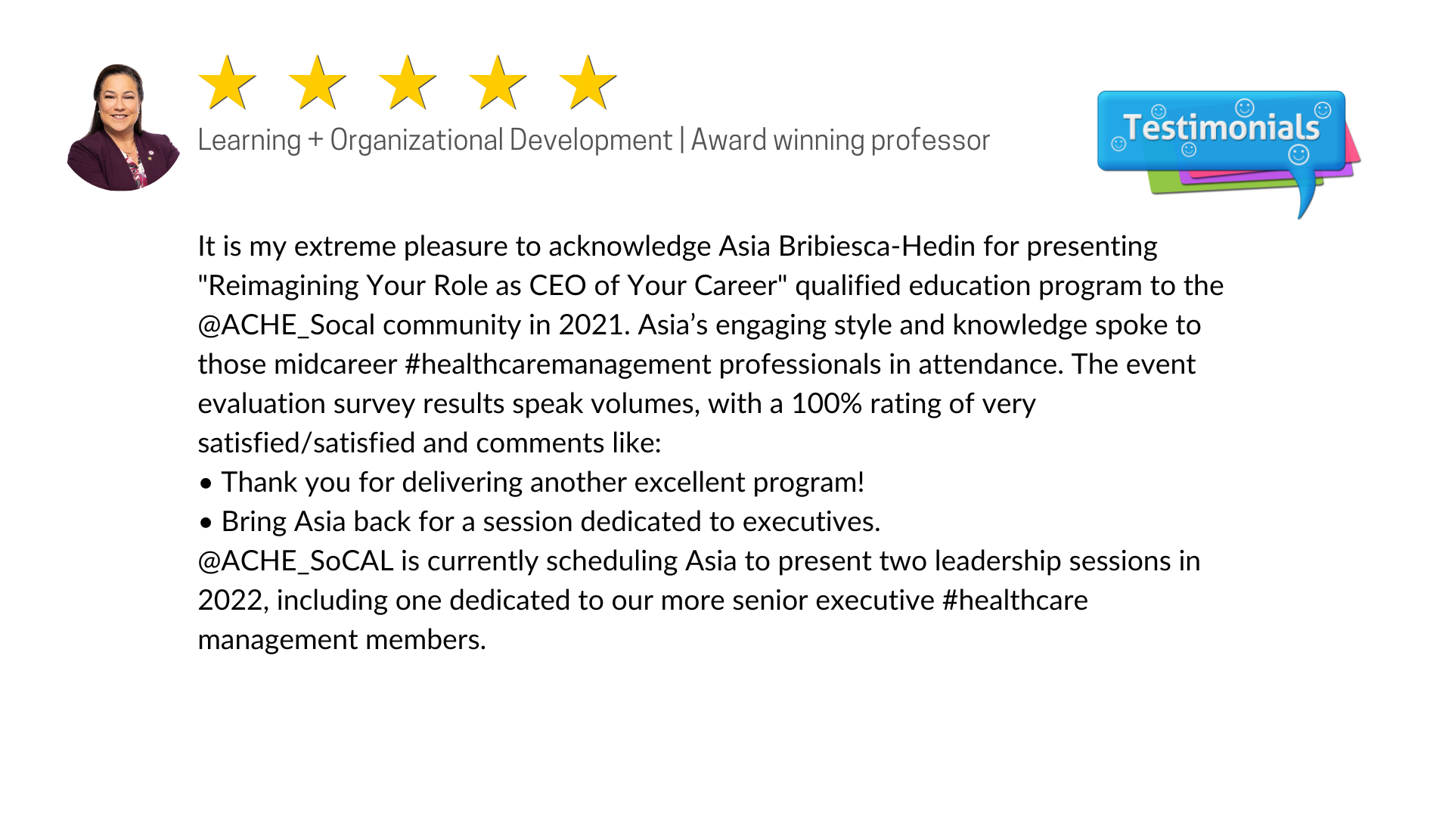Click the reviewer's circular profile photo
Viewport: 1452px width, 817px height.
(123, 127)
